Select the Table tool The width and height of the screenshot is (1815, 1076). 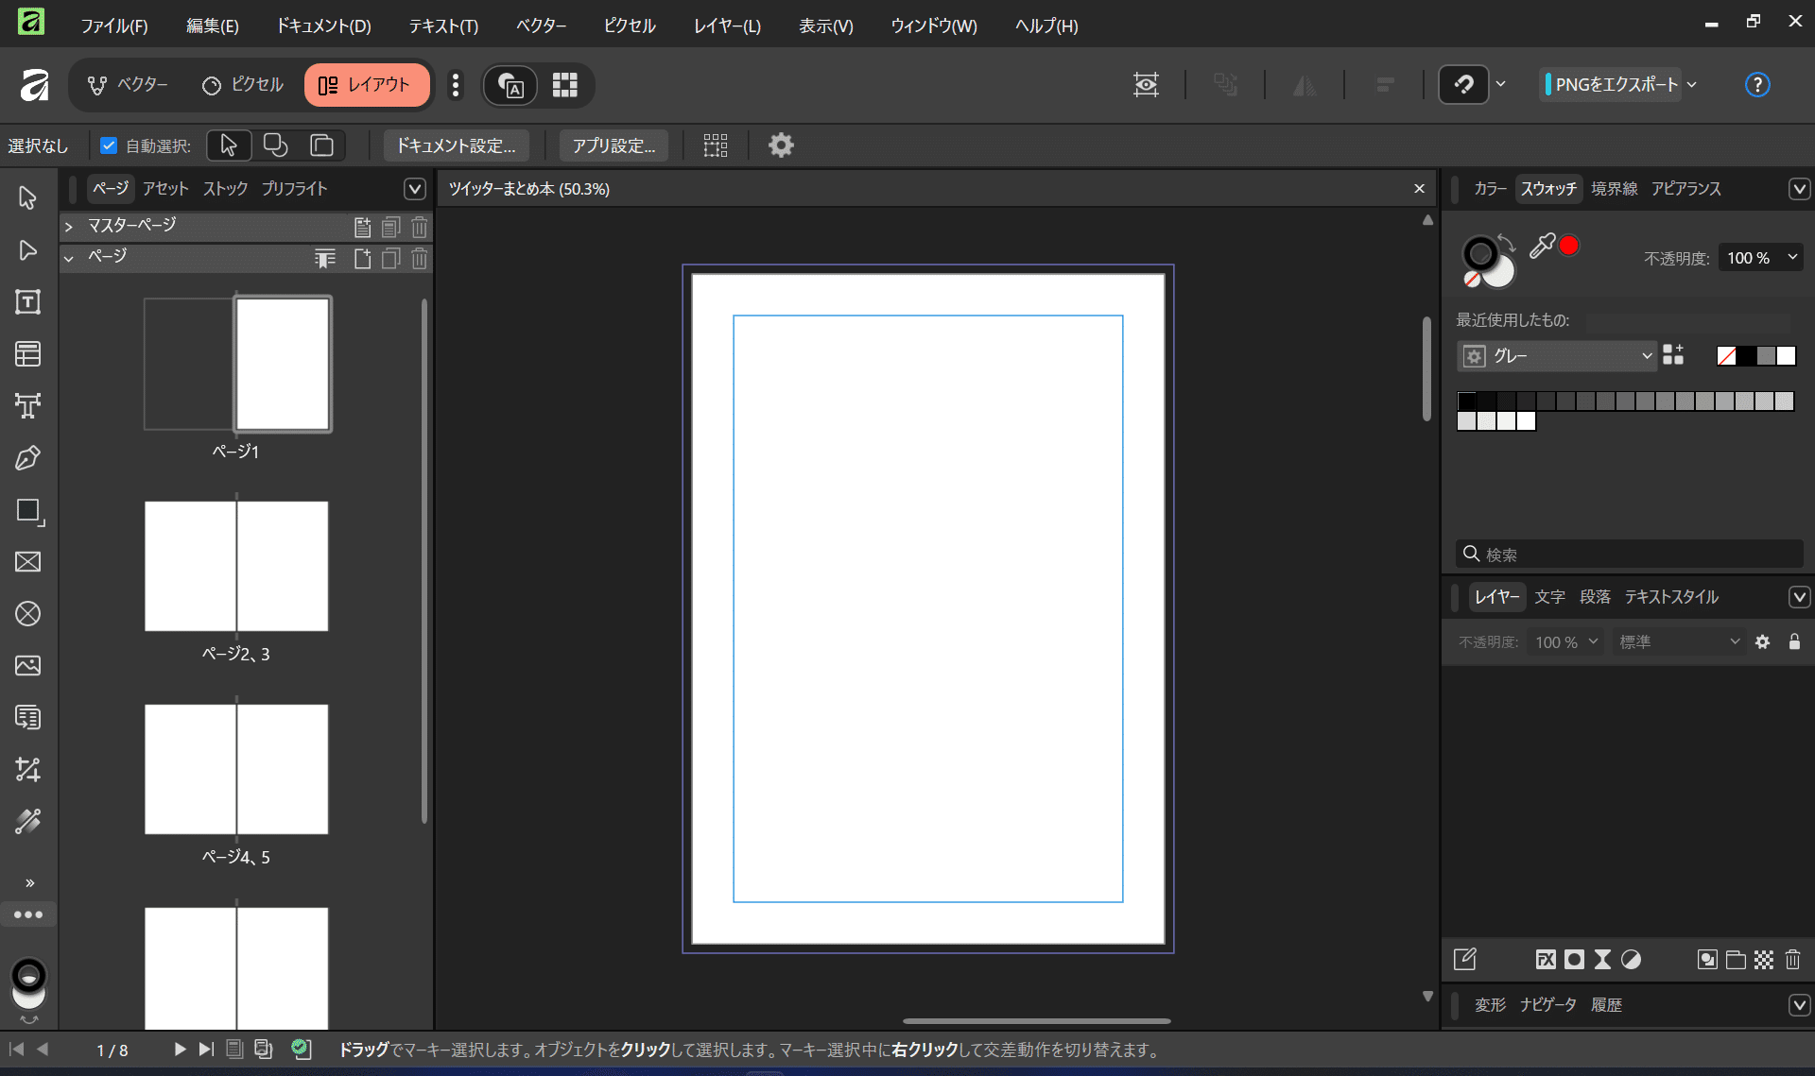27,354
